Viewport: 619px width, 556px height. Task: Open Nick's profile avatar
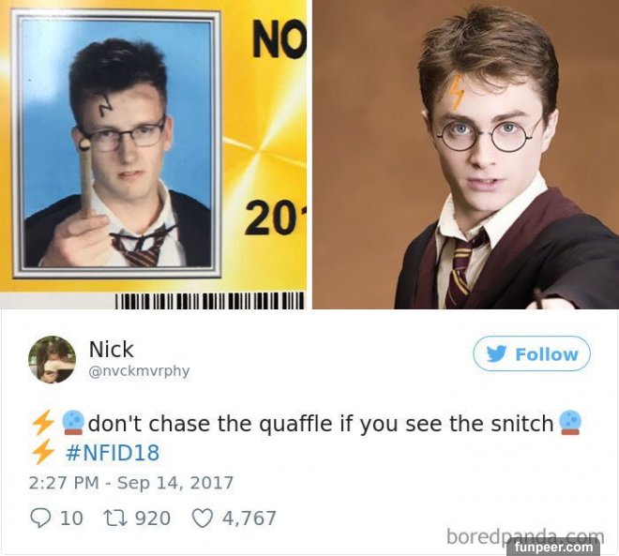click(x=52, y=359)
